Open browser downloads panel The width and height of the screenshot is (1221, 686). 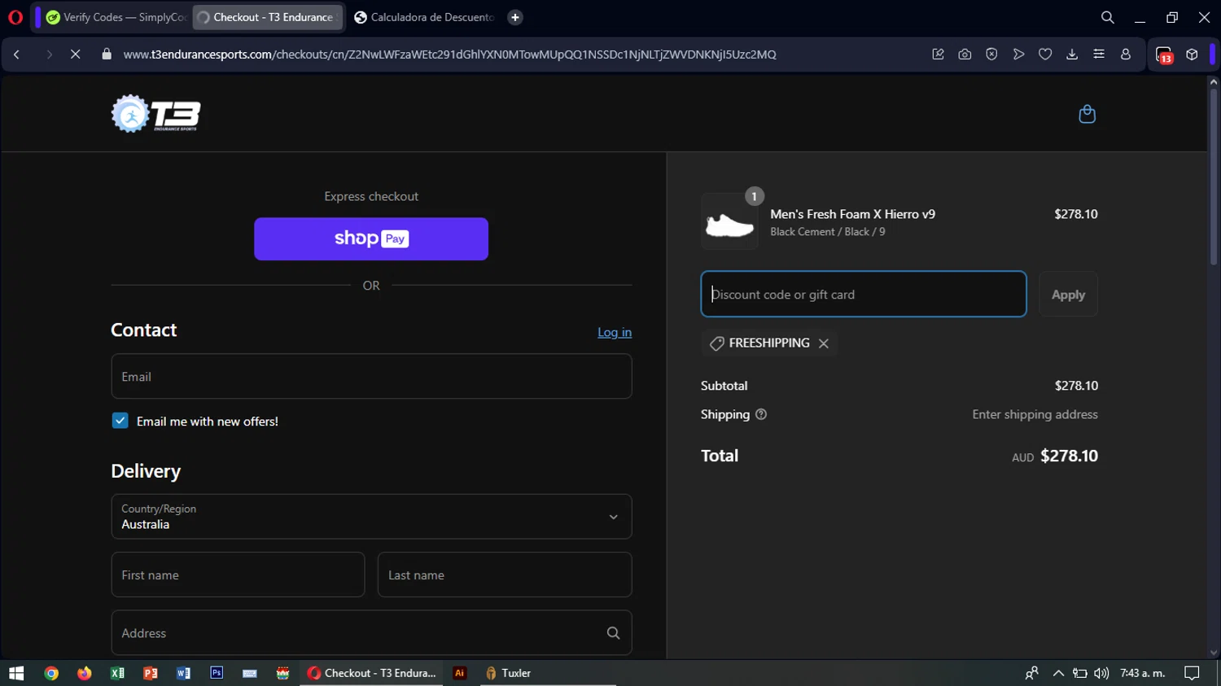(1072, 55)
